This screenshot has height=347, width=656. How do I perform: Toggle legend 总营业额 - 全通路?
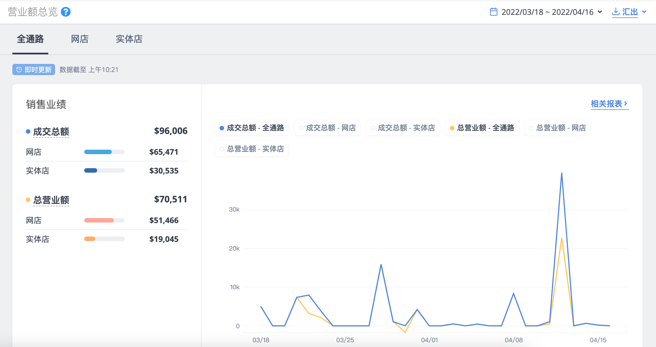482,128
